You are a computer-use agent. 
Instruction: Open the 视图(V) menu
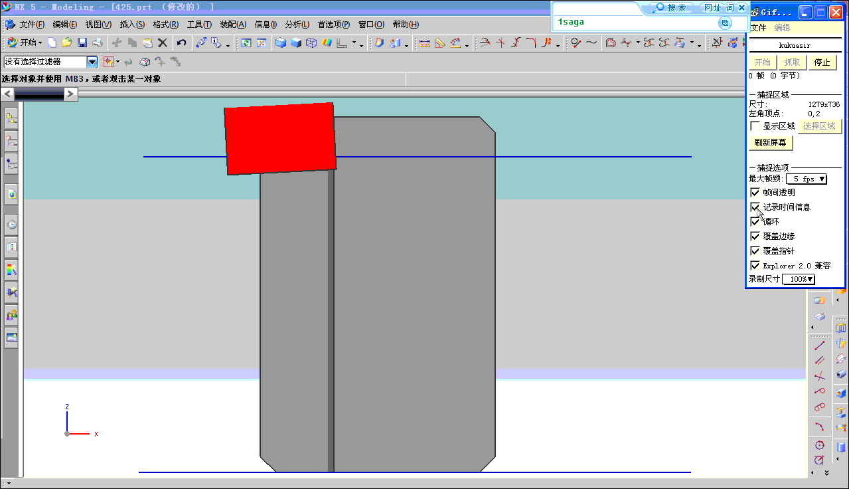tap(98, 25)
